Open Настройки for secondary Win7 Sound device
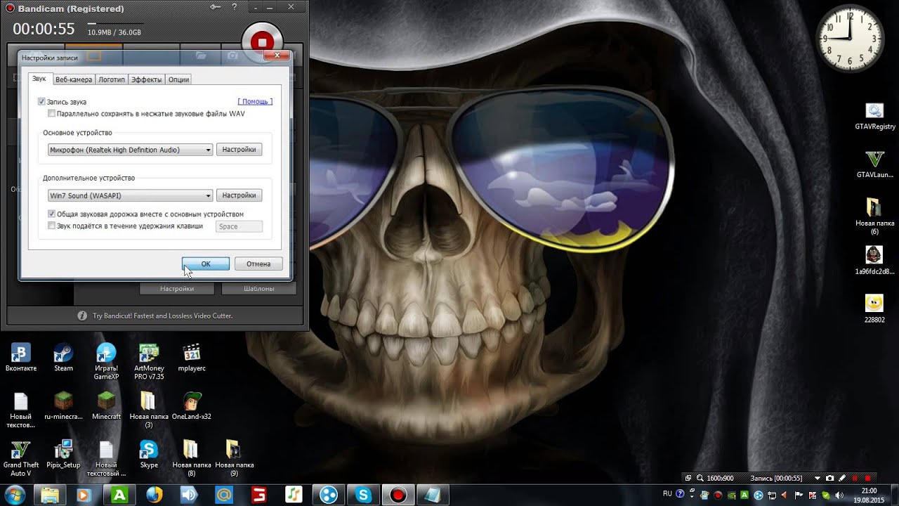 pyautogui.click(x=239, y=195)
